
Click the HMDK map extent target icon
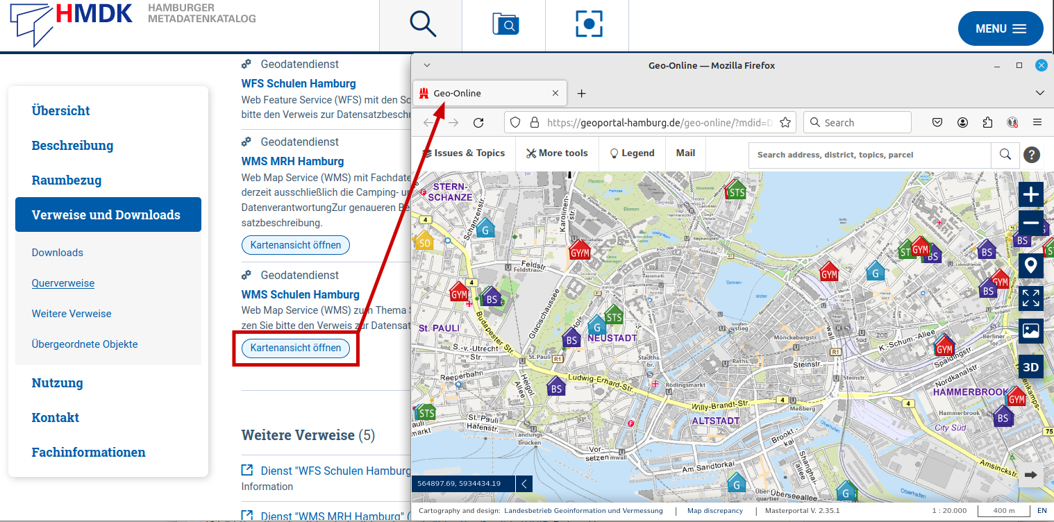click(x=589, y=24)
